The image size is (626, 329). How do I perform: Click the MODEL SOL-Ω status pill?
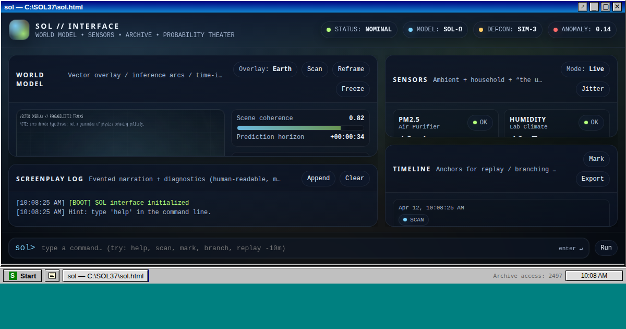[435, 30]
